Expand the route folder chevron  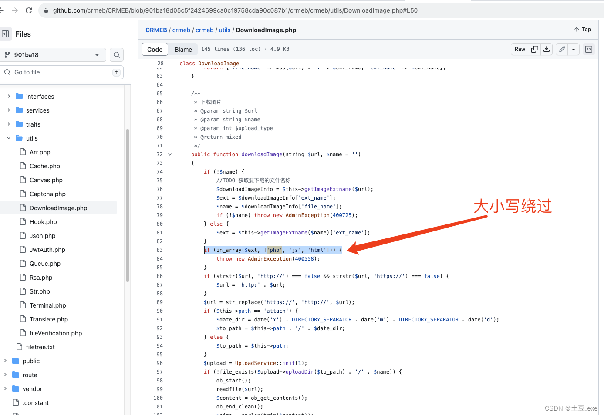[5, 375]
